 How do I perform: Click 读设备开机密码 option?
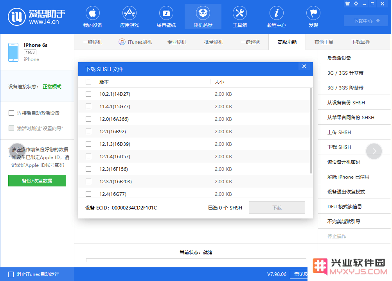click(354, 162)
